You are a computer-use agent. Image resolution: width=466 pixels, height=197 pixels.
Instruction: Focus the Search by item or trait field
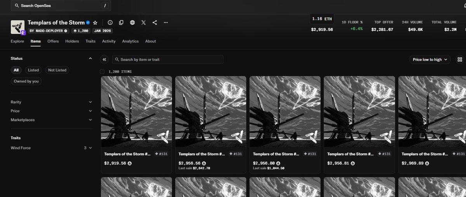click(168, 59)
